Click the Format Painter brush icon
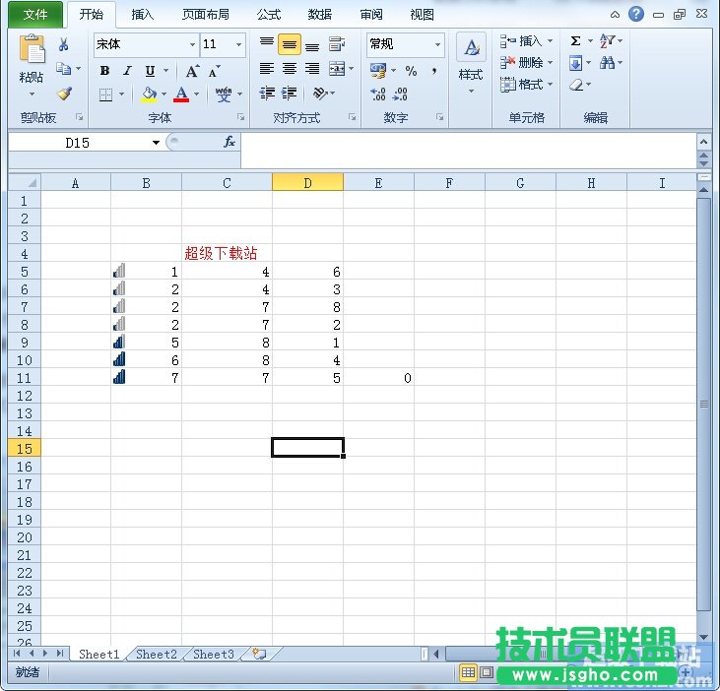 pos(64,94)
